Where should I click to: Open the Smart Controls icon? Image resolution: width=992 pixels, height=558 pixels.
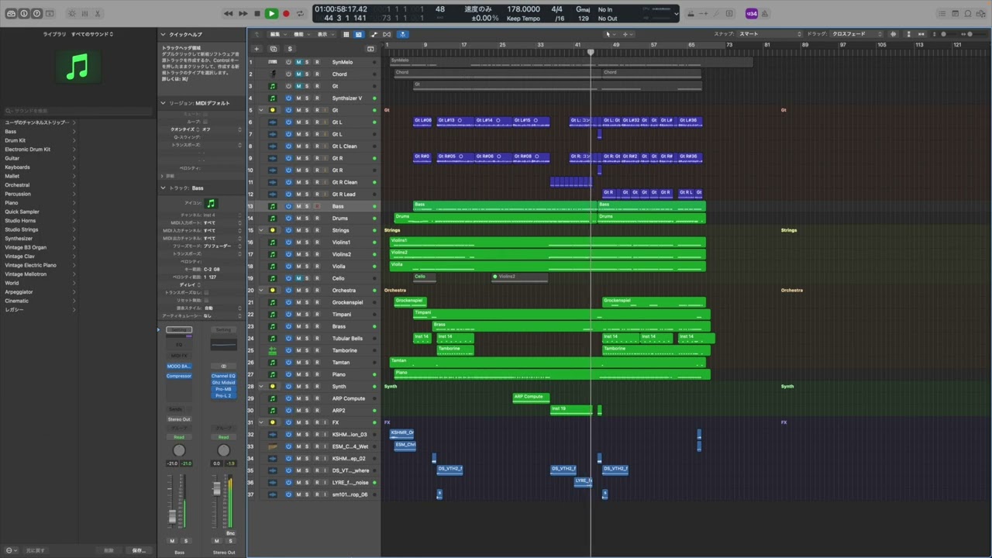(72, 13)
